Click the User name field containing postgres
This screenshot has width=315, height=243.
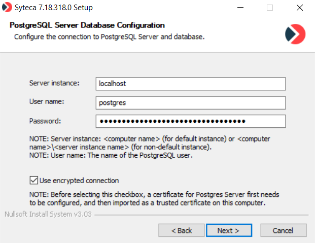pyautogui.click(x=190, y=102)
